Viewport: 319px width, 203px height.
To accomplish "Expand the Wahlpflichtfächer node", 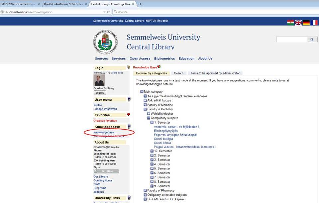I will 149,114.
